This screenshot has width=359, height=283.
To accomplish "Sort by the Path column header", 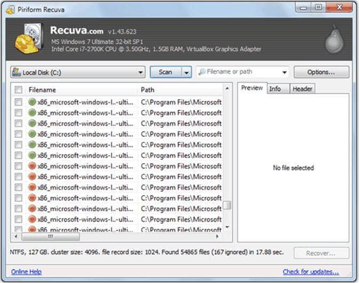I will click(x=180, y=90).
